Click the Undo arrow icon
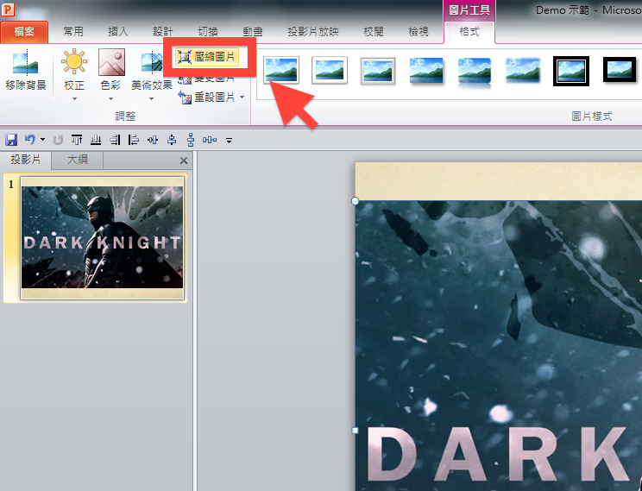The height and width of the screenshot is (491, 642). 30,140
